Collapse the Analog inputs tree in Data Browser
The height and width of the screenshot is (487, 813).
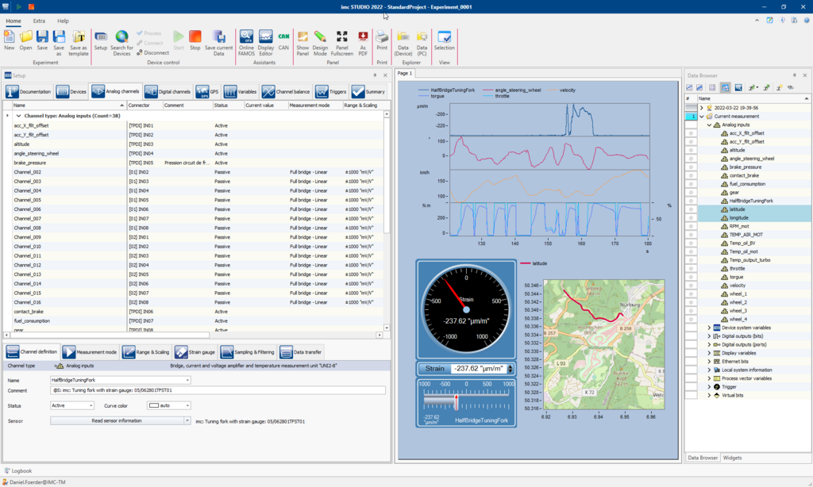pos(709,124)
